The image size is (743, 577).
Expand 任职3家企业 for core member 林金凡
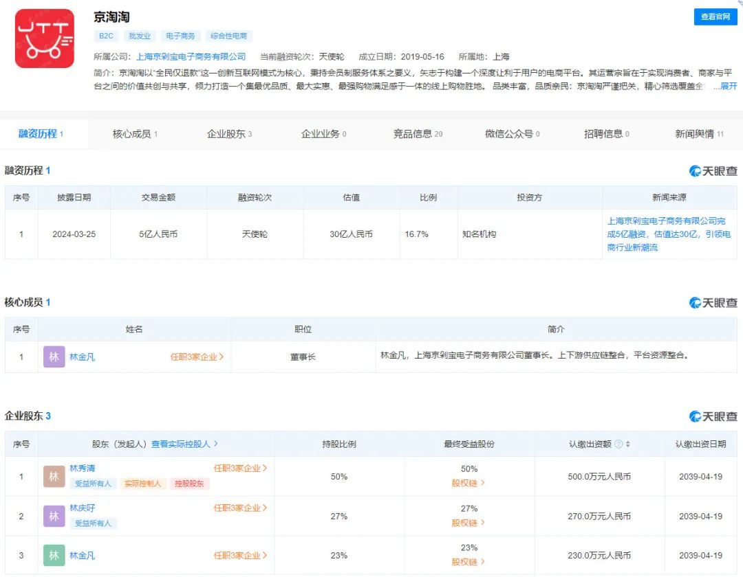click(197, 357)
